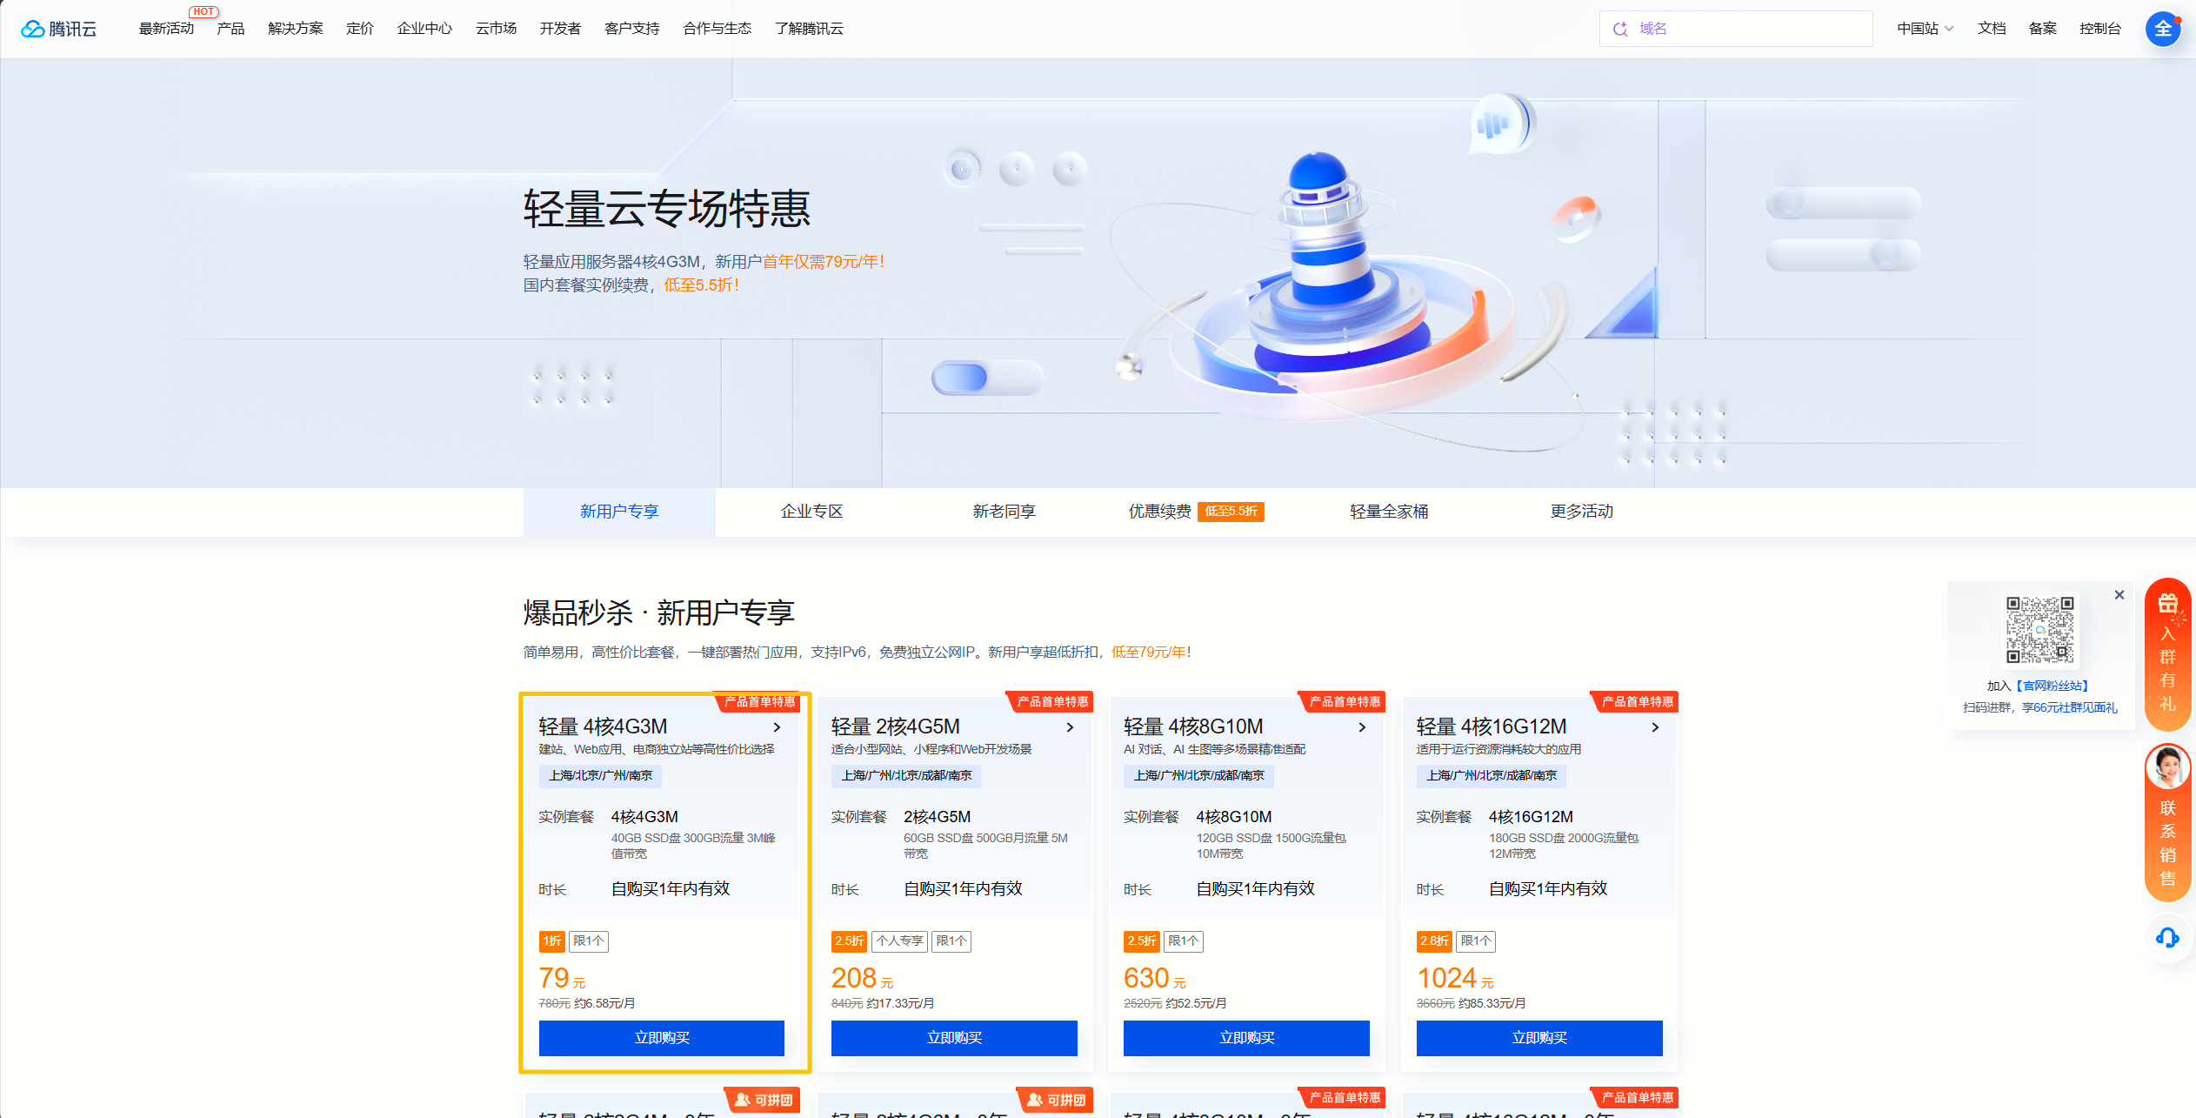Click the search icon in the search box
This screenshot has height=1118, width=2196.
pos(1619,29)
